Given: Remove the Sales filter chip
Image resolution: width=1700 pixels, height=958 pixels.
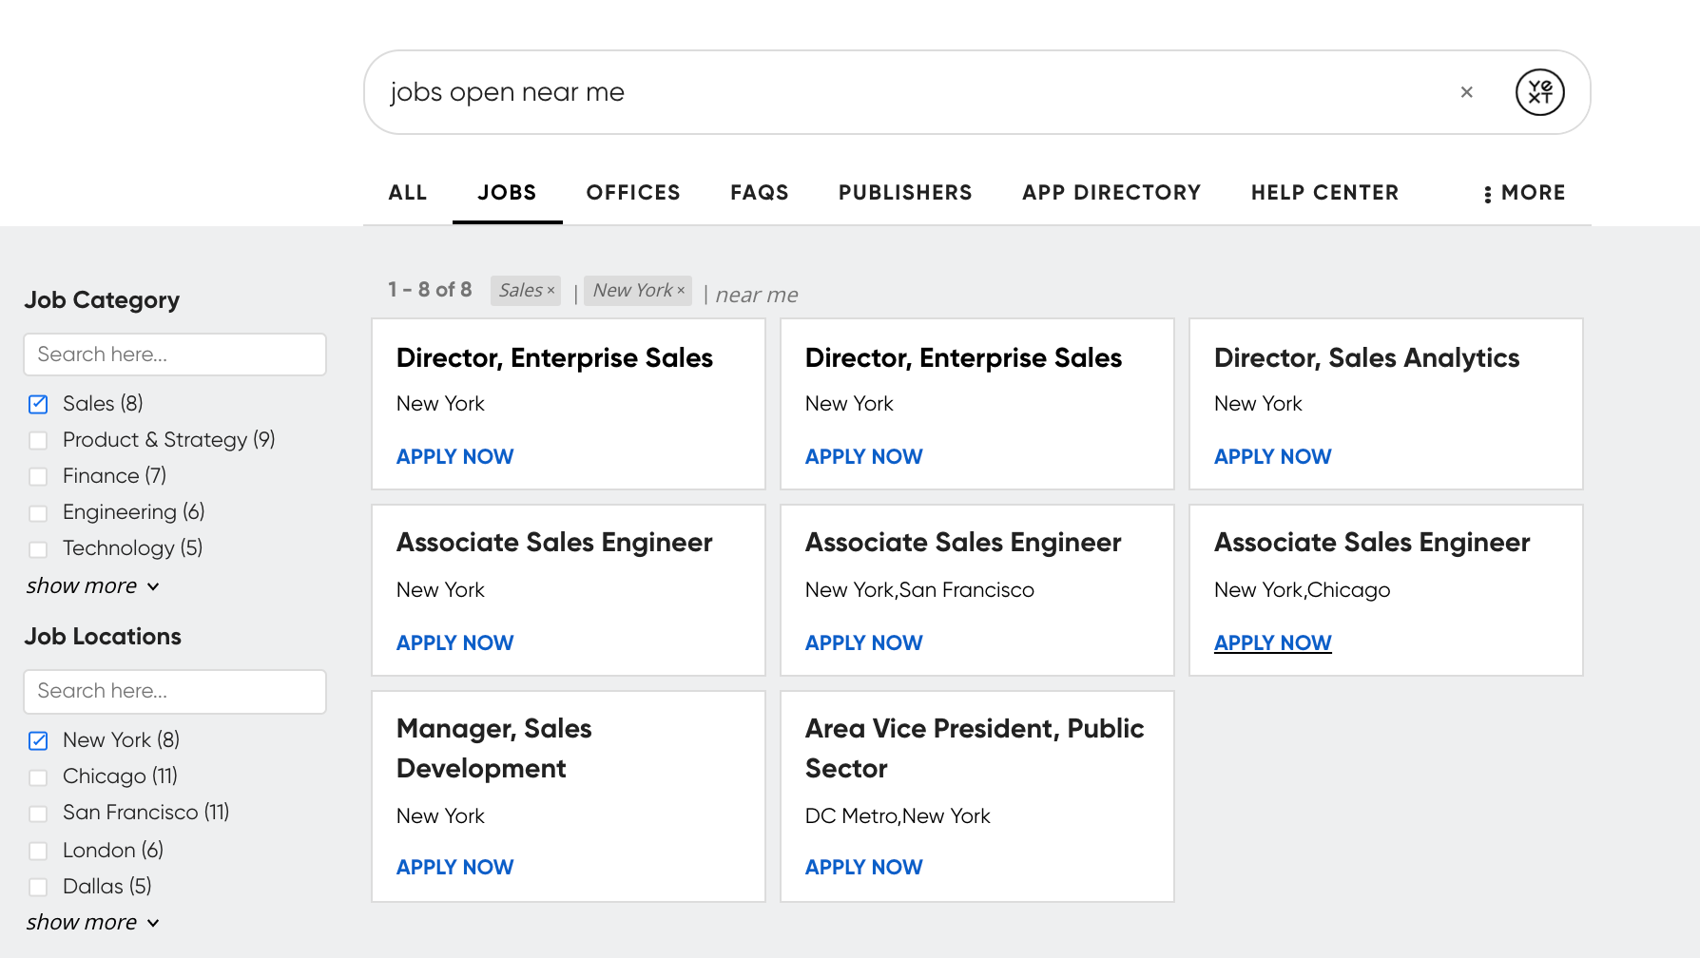Looking at the screenshot, I should point(551,291).
